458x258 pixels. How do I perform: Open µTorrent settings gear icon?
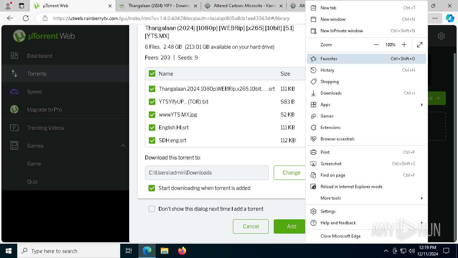pos(441,36)
